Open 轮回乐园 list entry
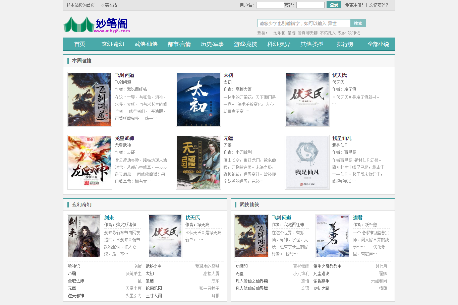The image size is (458, 305). click(x=154, y=288)
